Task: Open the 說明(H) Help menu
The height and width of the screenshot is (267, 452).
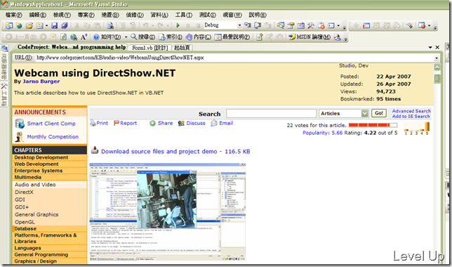Action: (258, 15)
